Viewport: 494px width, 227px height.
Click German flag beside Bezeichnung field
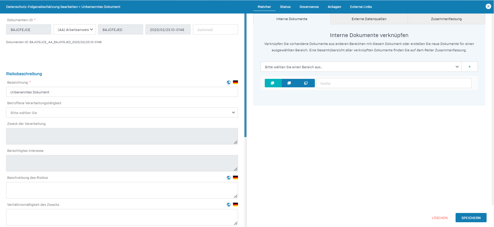pos(235,82)
